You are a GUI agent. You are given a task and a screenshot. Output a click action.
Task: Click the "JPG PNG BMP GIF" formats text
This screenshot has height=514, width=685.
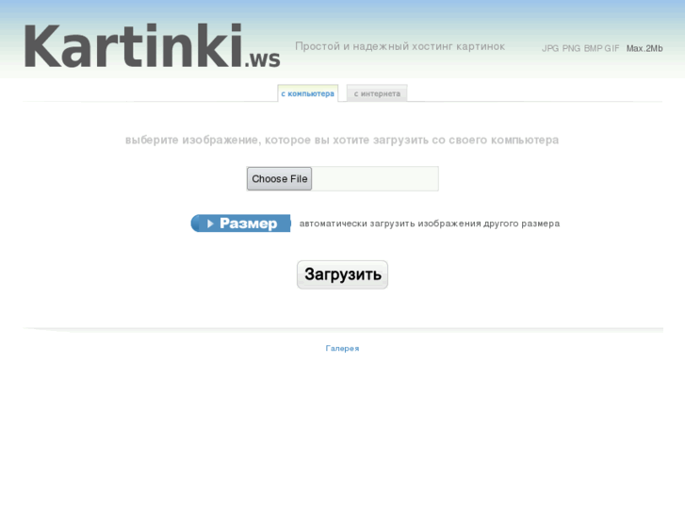(580, 48)
